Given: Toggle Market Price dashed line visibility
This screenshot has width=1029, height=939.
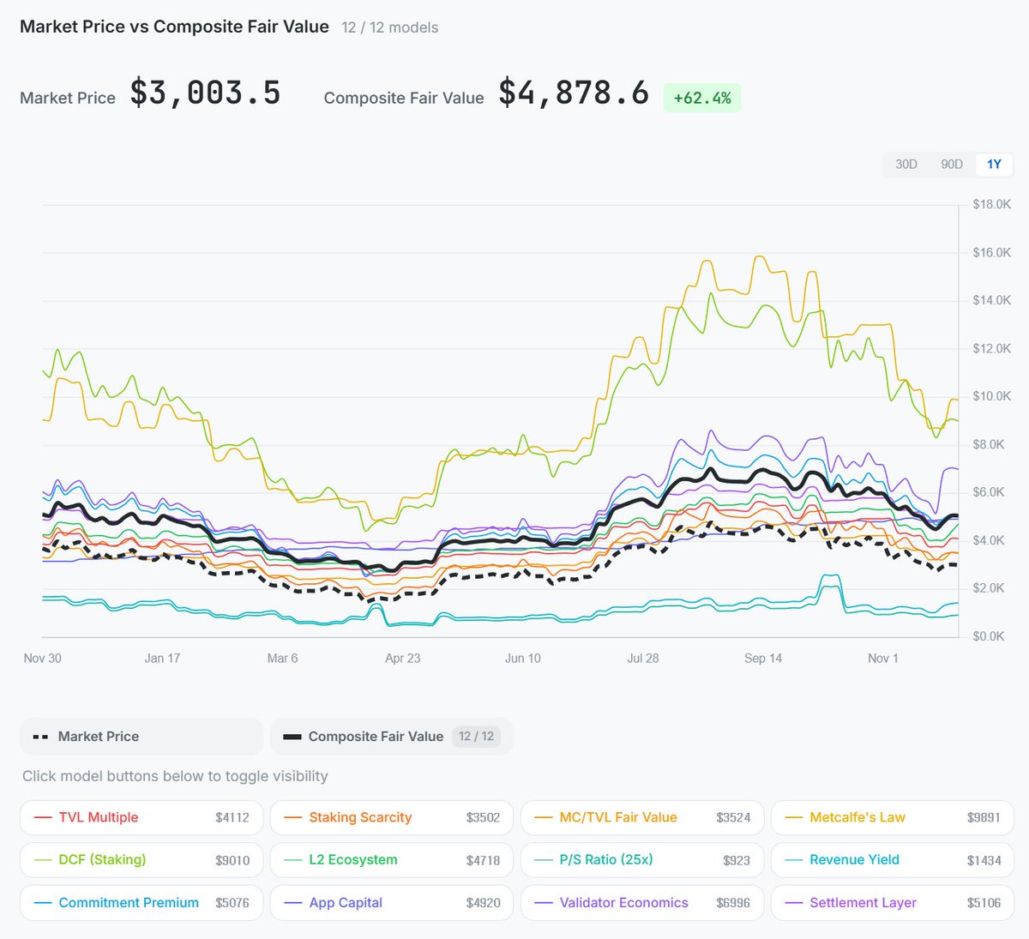Looking at the screenshot, I should click(141, 737).
